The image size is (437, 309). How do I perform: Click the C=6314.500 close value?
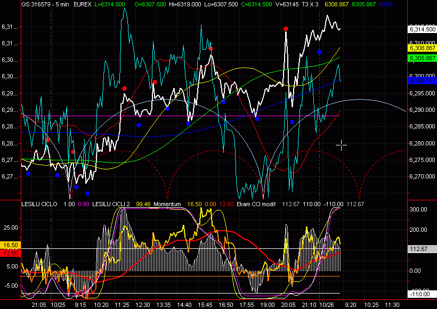click(x=257, y=5)
